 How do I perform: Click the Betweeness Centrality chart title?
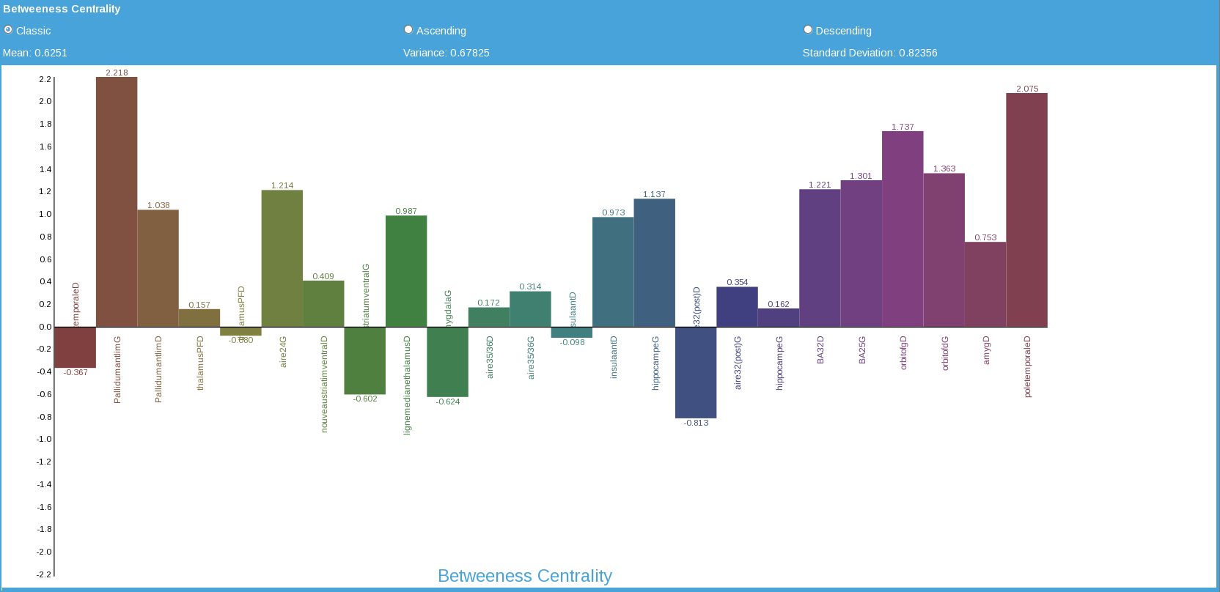point(525,576)
